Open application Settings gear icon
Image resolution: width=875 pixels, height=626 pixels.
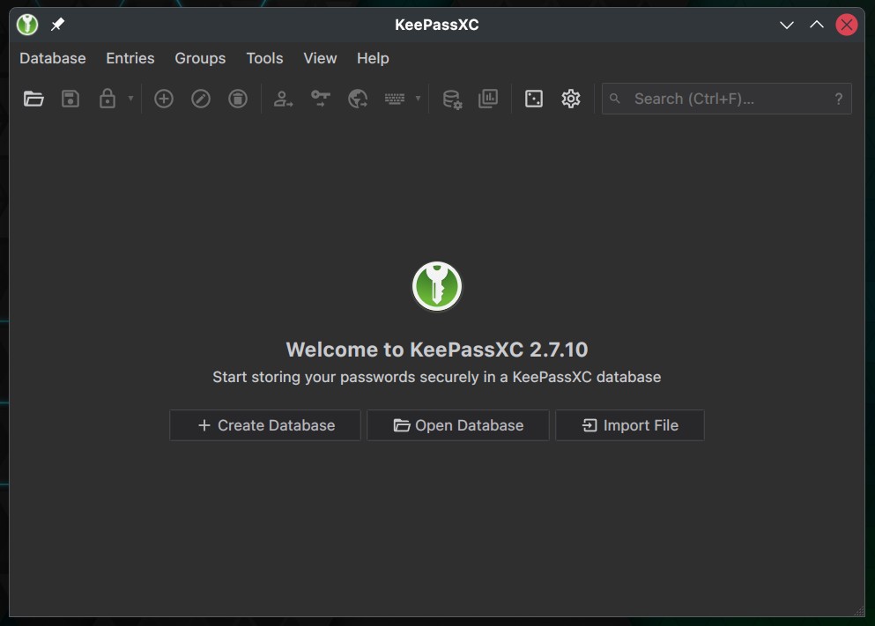coord(571,99)
